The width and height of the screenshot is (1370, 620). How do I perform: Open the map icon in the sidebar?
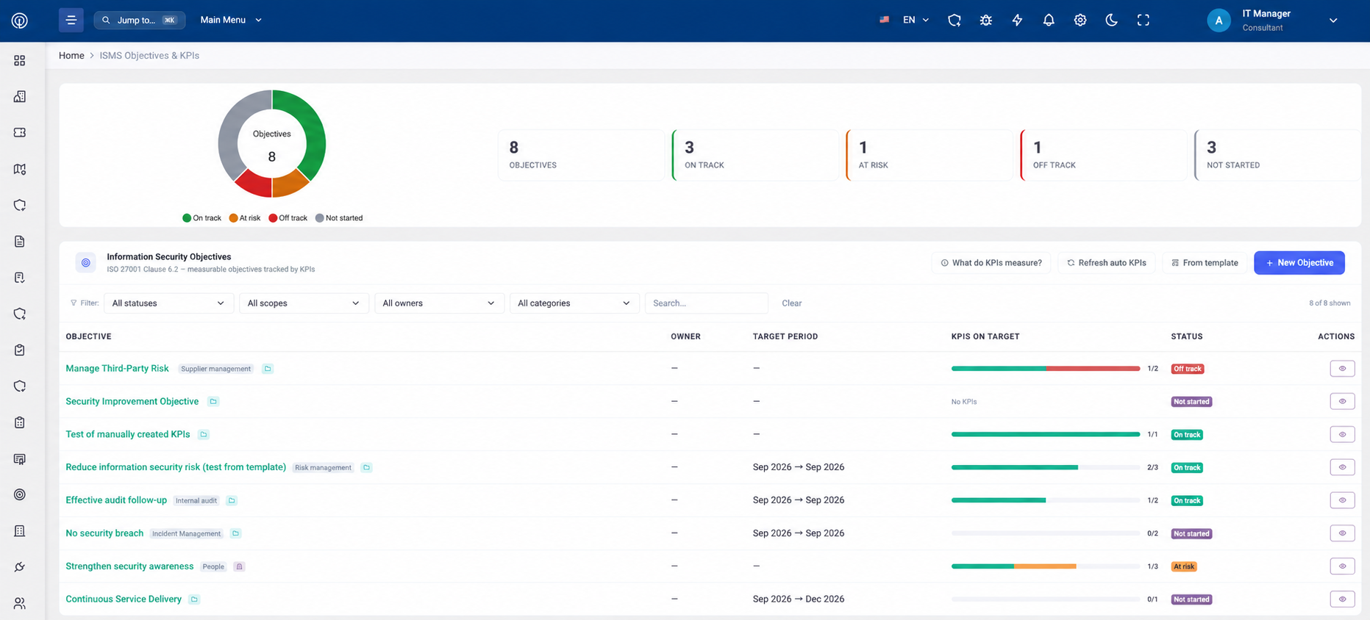coord(20,169)
